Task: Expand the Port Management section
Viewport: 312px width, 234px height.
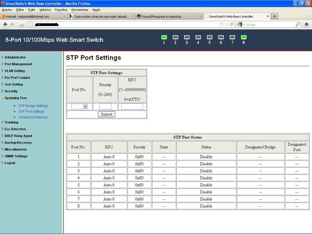Action: [x=18, y=64]
